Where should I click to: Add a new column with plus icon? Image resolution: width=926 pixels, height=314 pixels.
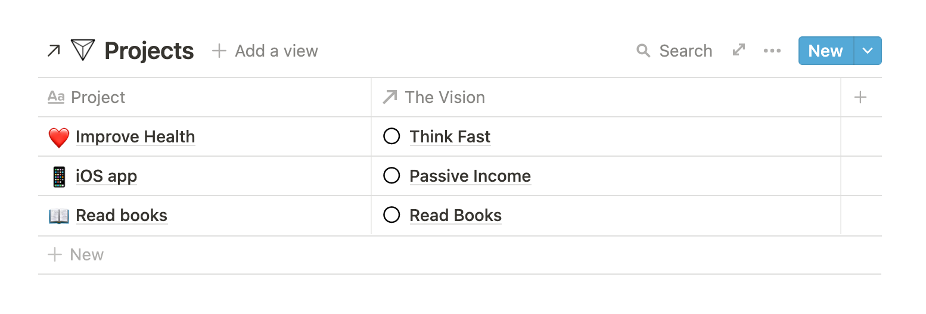[860, 97]
